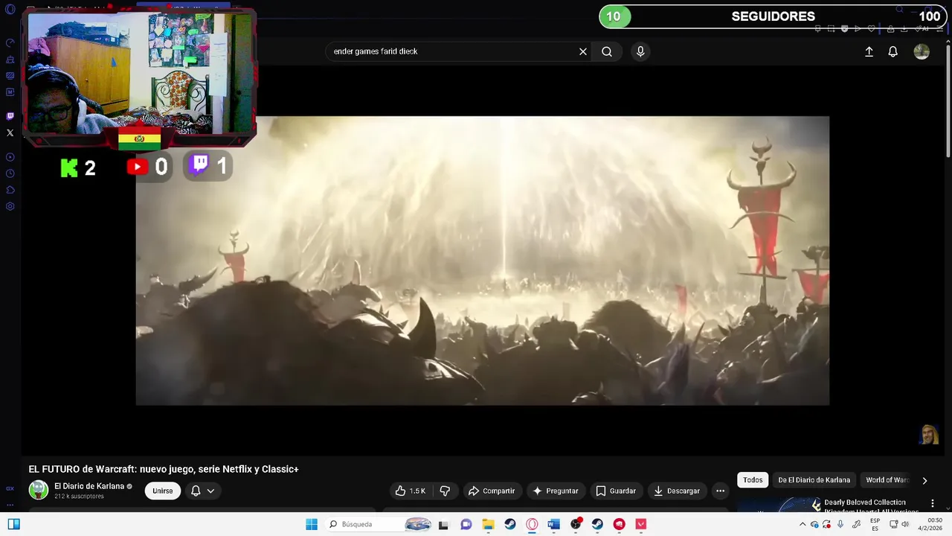Show more filter chips with right chevron
This screenshot has height=536, width=952.
pyautogui.click(x=924, y=480)
